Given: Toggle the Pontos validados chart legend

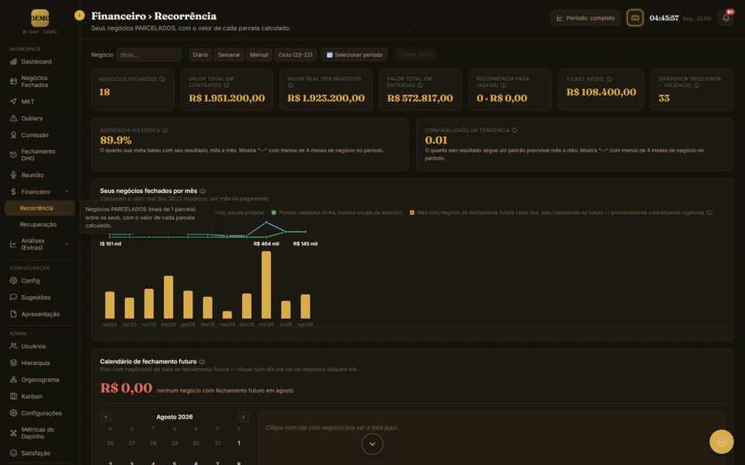Looking at the screenshot, I should click(x=336, y=212).
